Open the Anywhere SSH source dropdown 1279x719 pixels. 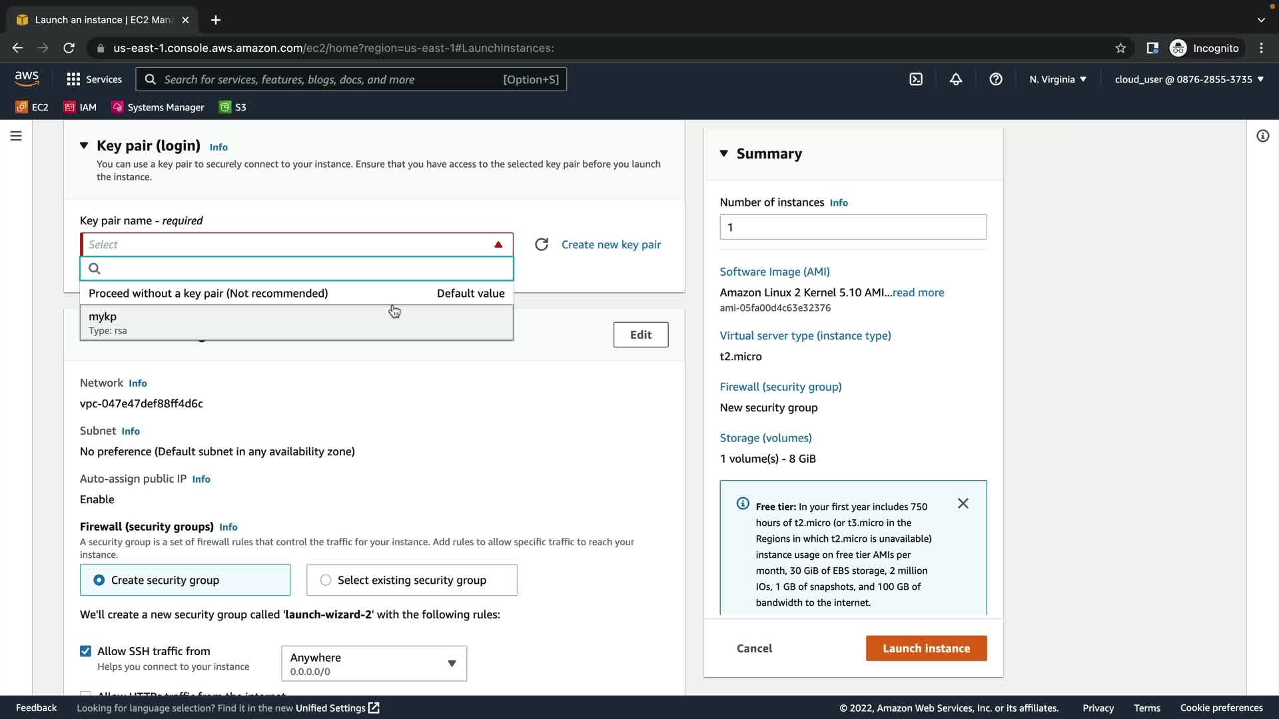[374, 663]
